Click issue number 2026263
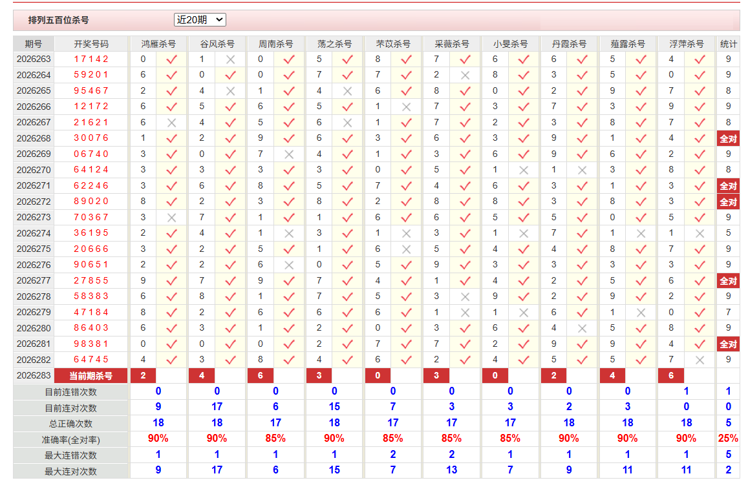The width and height of the screenshot is (748, 487). click(x=34, y=59)
